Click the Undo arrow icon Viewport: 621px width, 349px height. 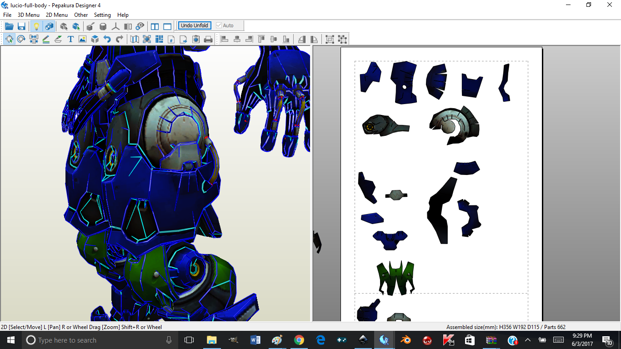click(107, 39)
